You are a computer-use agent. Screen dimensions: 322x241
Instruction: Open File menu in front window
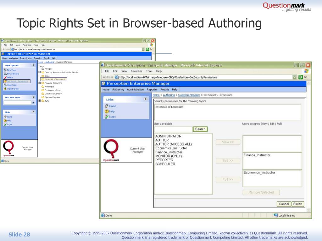point(107,71)
